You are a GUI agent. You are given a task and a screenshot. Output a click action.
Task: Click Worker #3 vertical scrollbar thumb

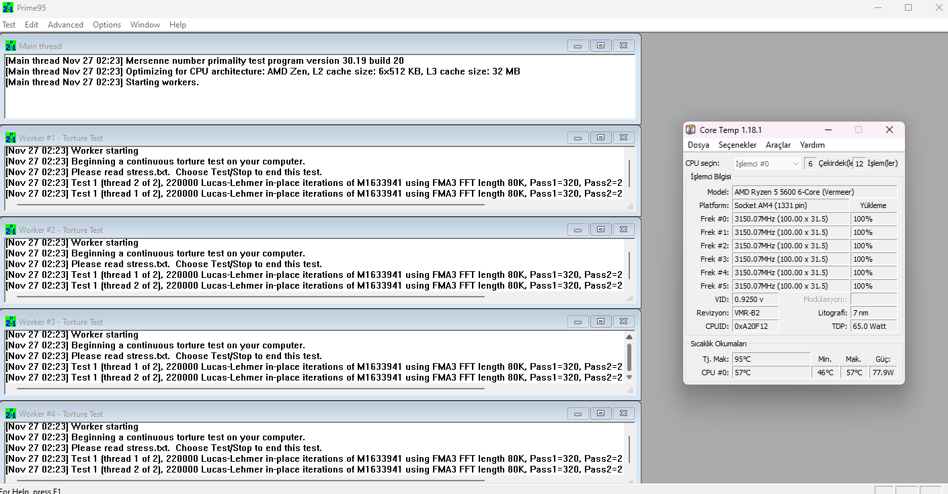pos(629,356)
